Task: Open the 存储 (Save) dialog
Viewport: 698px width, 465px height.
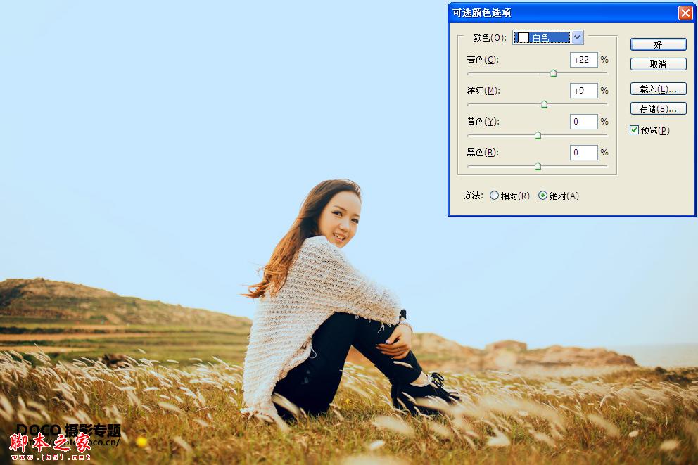Action: click(x=658, y=108)
